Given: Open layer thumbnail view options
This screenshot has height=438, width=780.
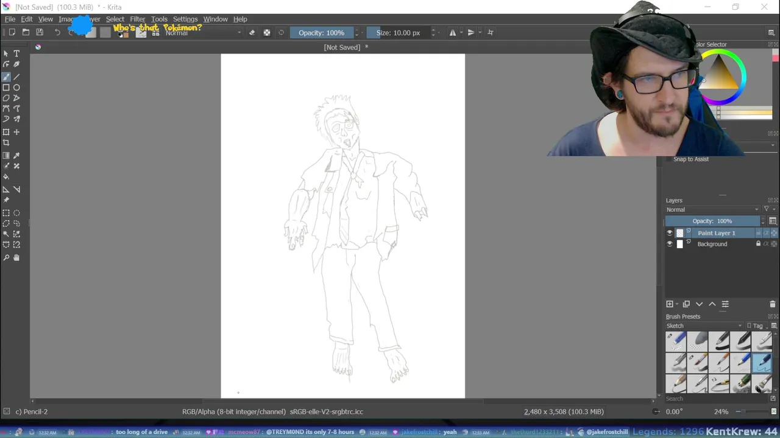Looking at the screenshot, I should point(773,221).
